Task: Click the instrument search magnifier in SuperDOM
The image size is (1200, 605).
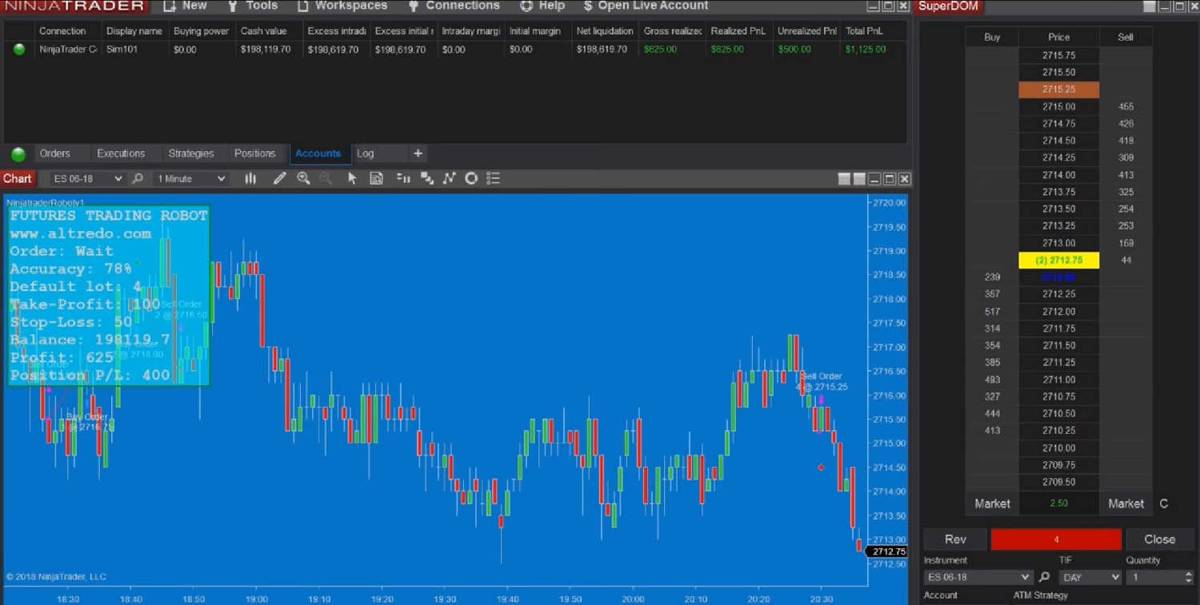Action: 1044,577
